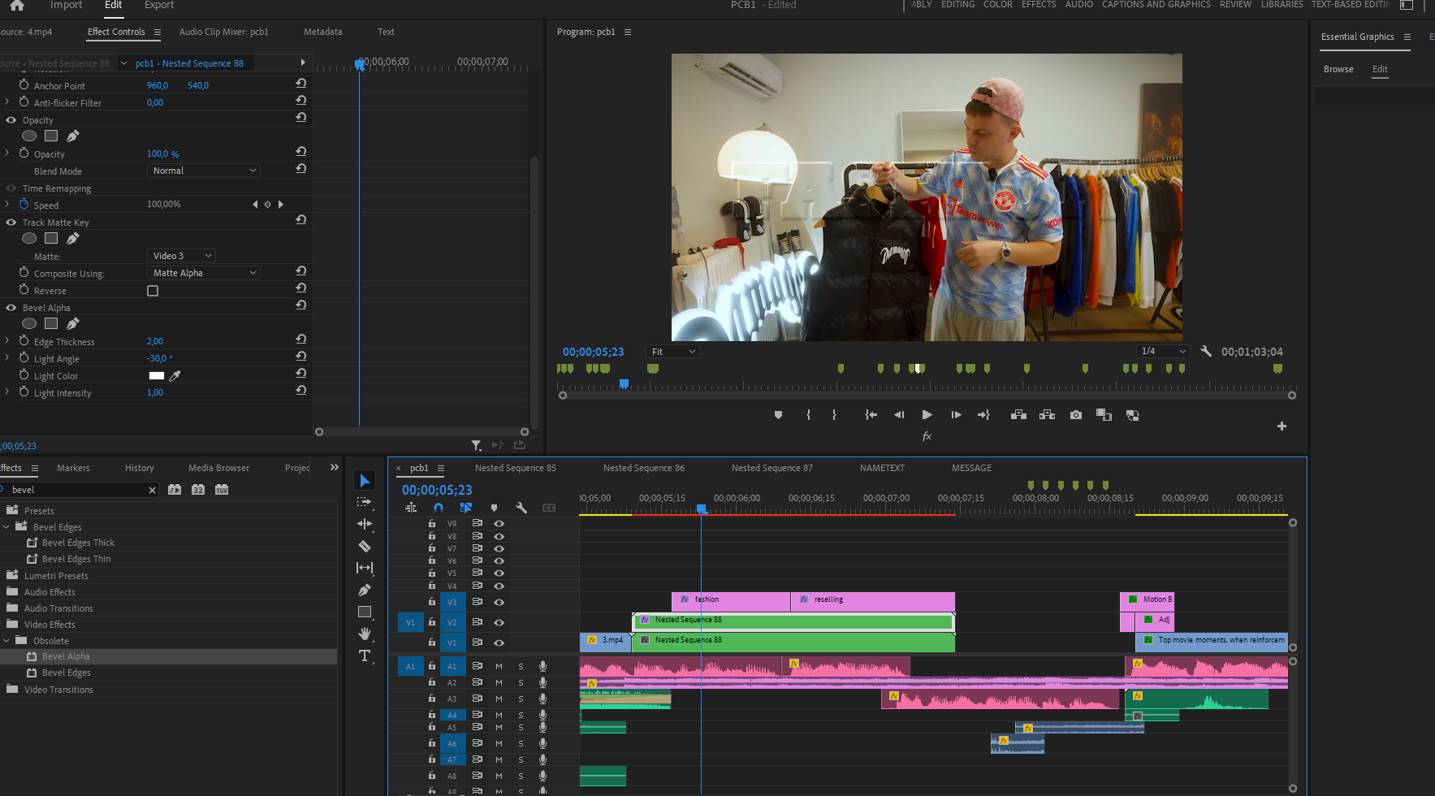This screenshot has height=796, width=1435.
Task: Select the Track Select Forward tool
Action: click(365, 502)
